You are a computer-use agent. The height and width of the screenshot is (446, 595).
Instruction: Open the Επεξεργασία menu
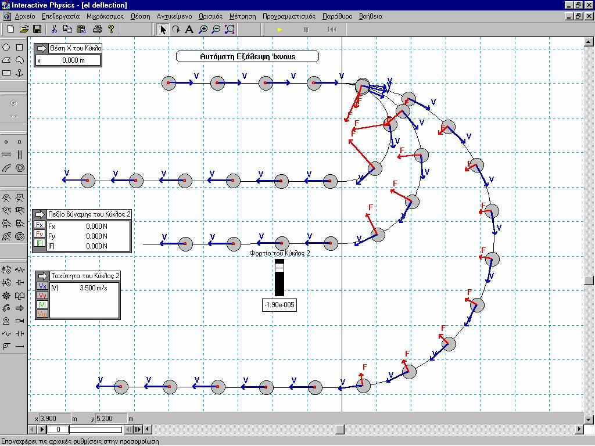click(60, 16)
